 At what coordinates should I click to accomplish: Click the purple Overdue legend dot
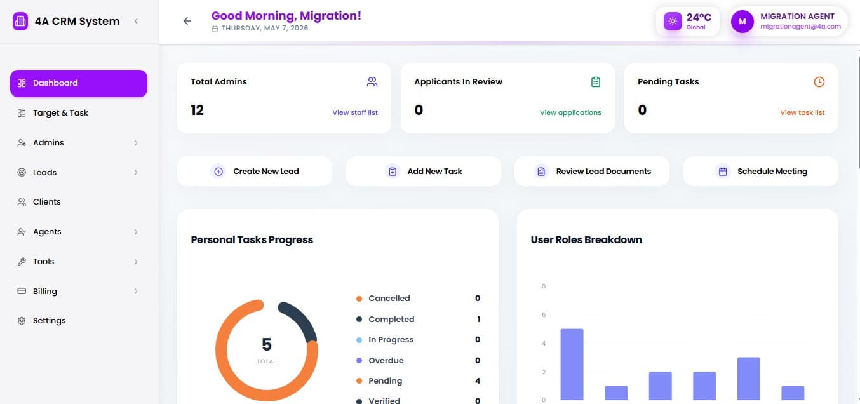click(x=359, y=361)
